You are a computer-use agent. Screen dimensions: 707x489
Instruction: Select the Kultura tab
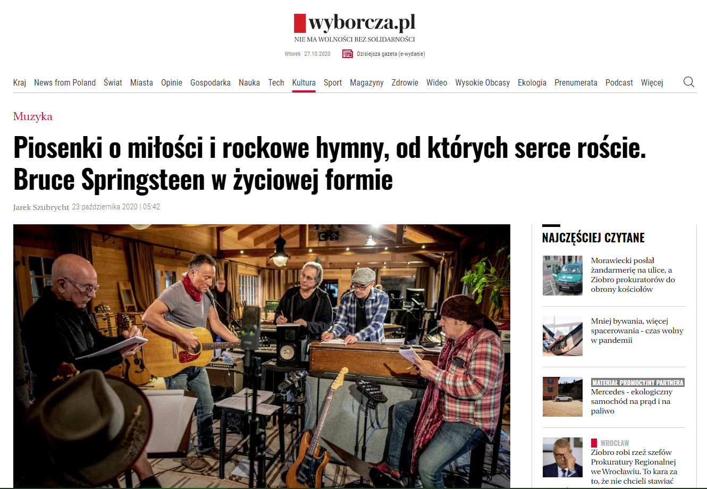coord(304,82)
